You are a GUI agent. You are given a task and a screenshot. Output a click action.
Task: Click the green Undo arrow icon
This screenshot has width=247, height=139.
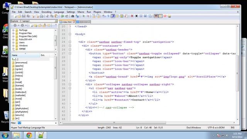62,16
